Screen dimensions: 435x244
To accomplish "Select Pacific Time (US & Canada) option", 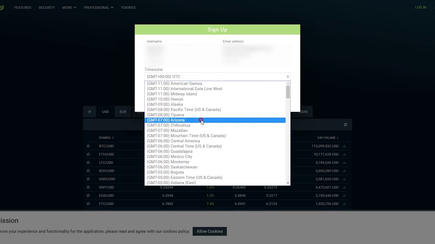I will (215, 109).
